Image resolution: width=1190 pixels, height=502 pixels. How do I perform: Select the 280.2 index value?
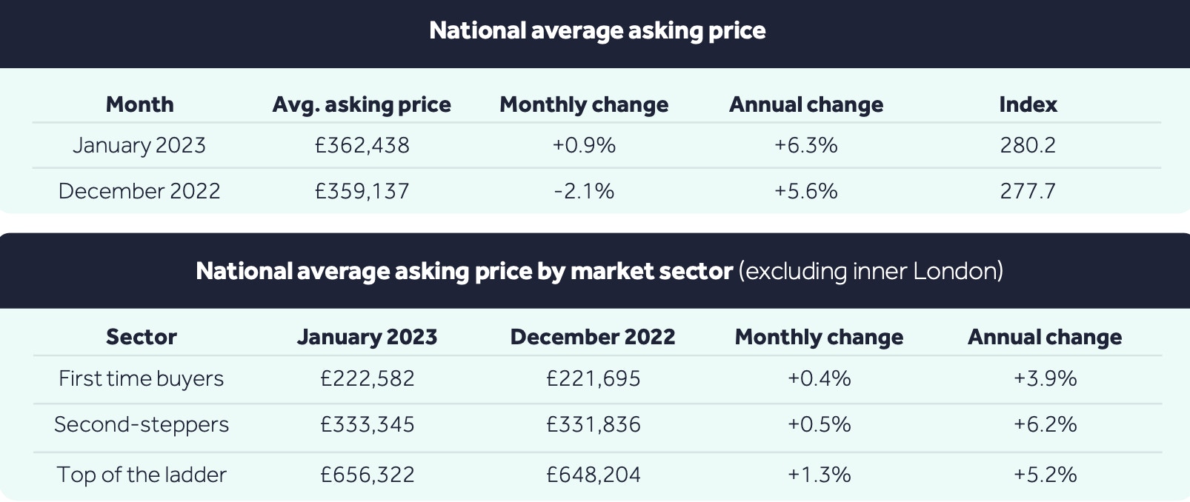coord(1028,145)
